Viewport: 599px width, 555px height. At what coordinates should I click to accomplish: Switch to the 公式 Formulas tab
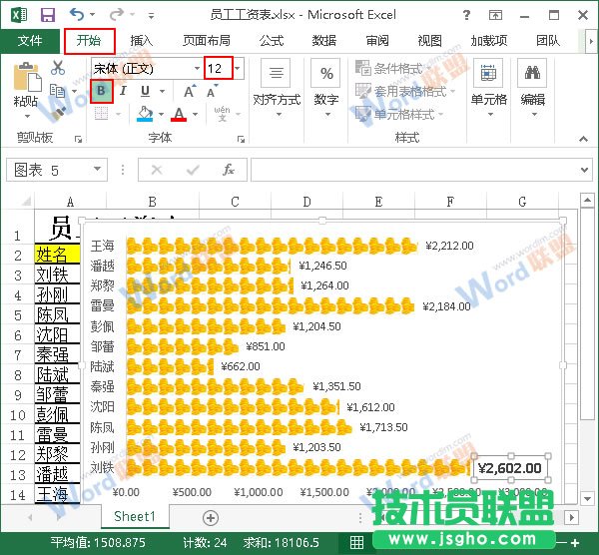272,41
